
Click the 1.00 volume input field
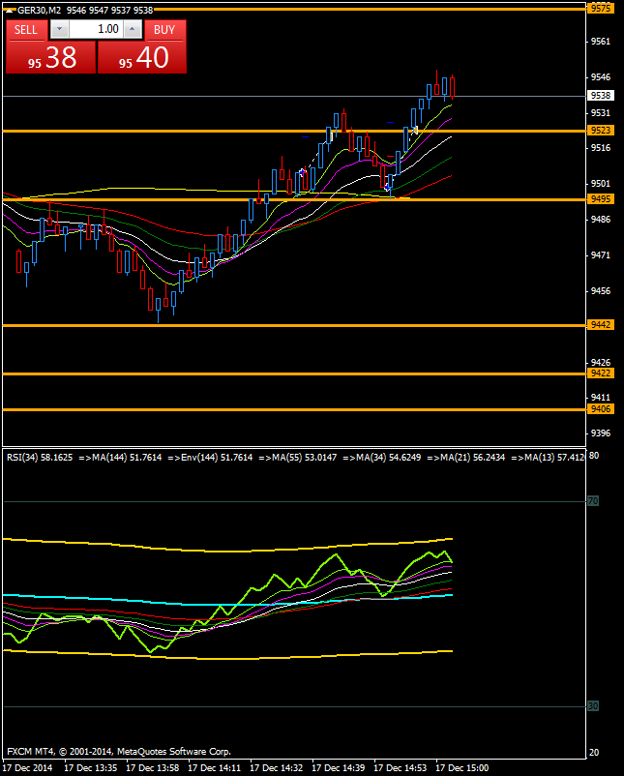click(x=97, y=30)
